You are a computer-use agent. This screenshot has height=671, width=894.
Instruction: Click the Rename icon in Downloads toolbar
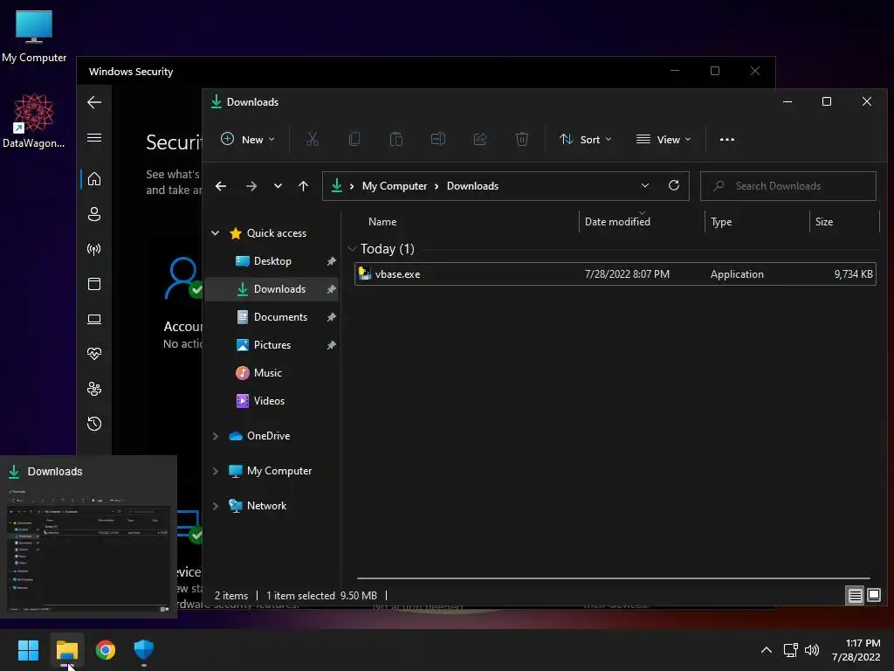438,139
